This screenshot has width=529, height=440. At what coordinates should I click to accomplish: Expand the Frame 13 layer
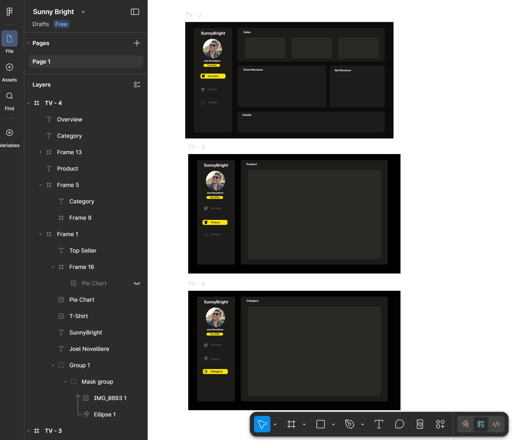coord(41,152)
